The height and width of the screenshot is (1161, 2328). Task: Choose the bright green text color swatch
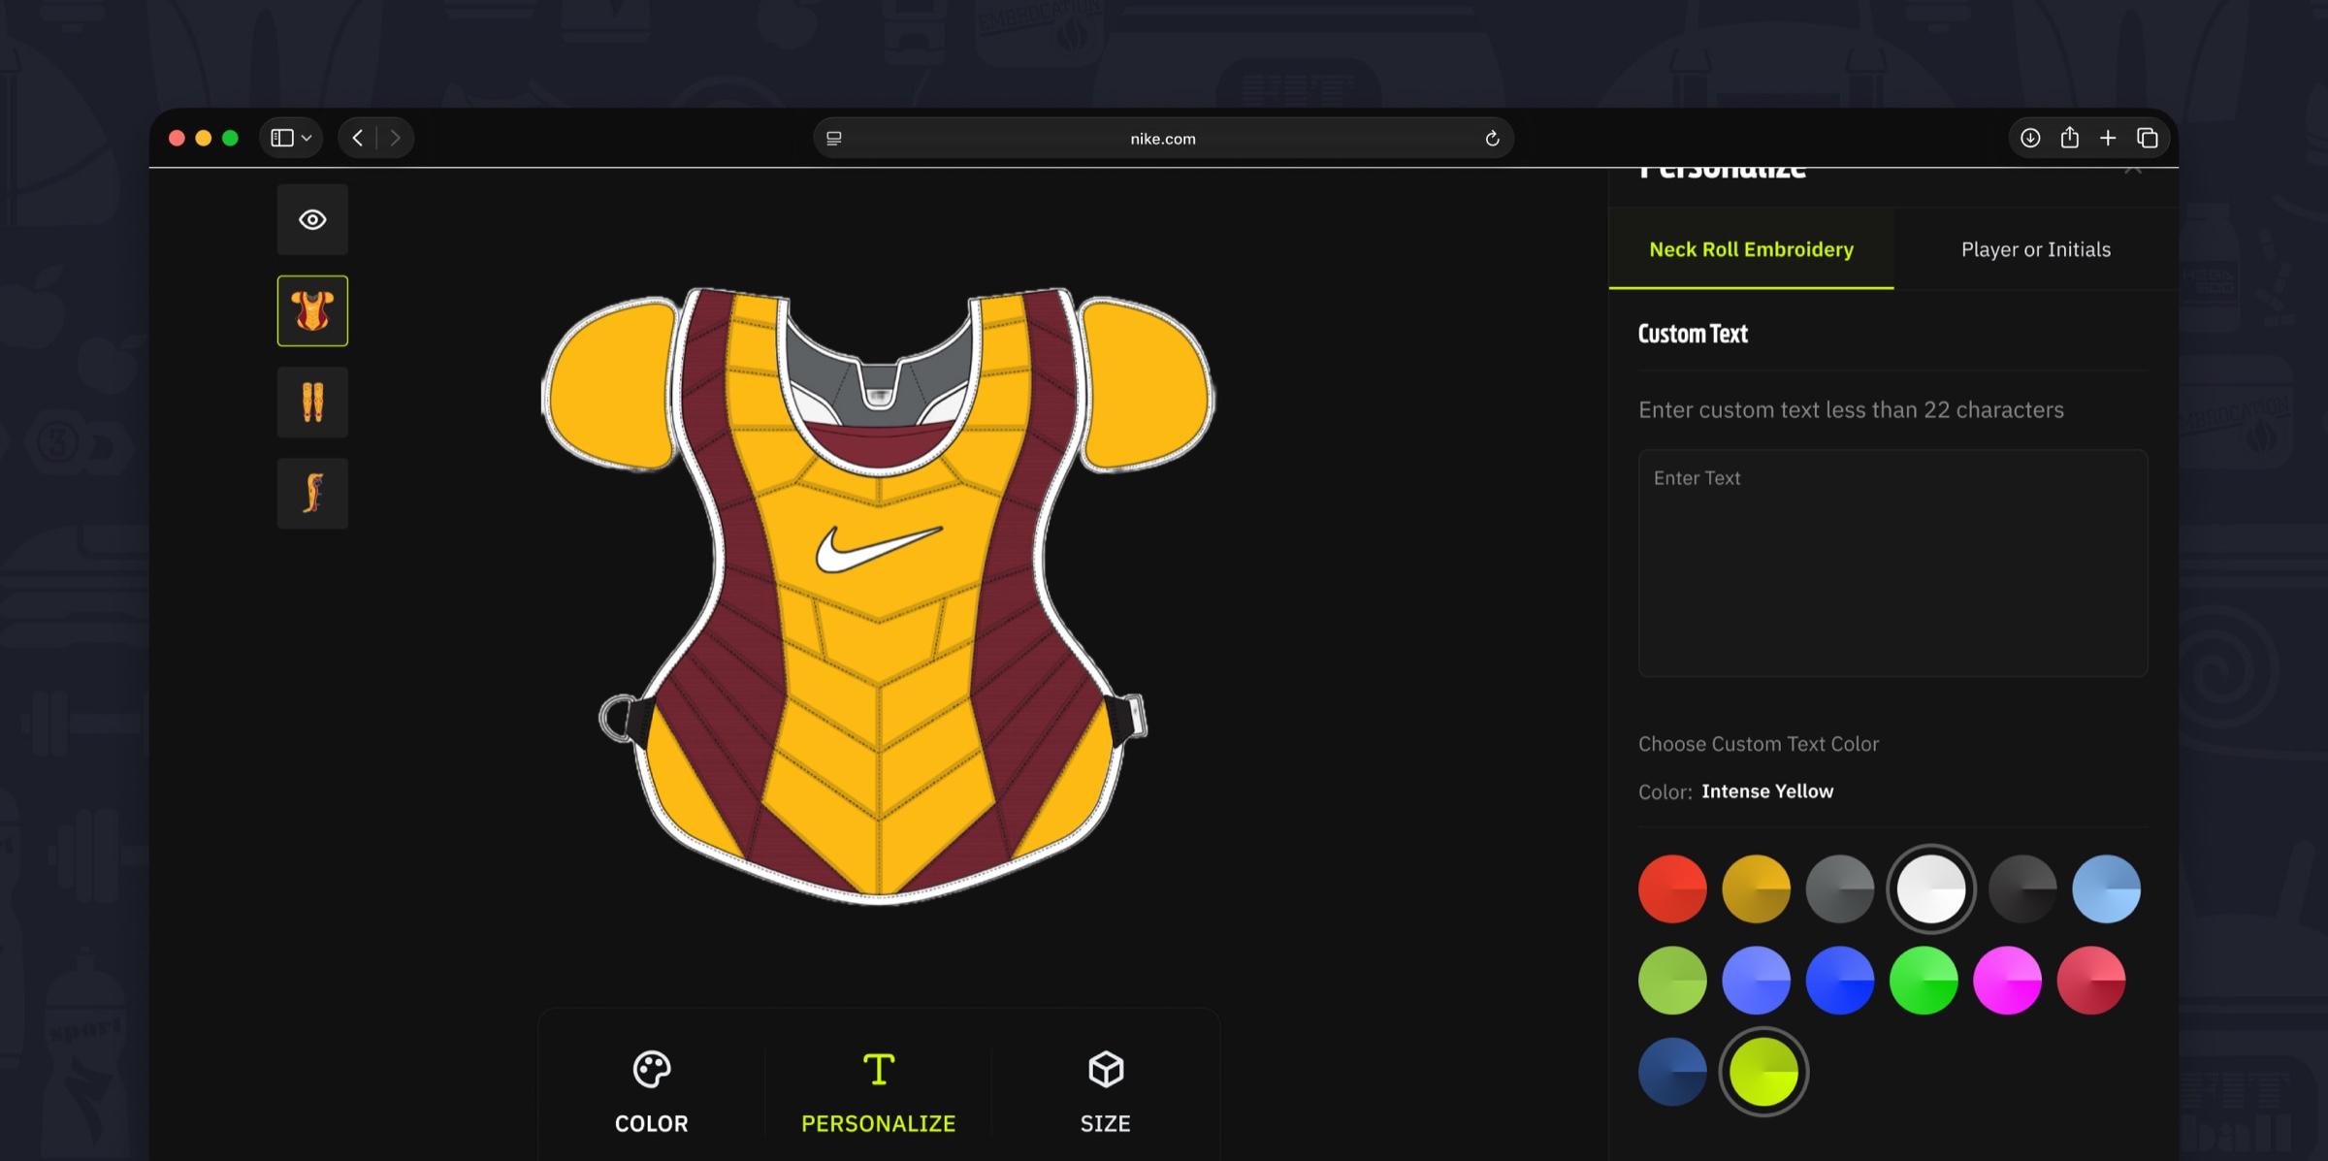point(1924,981)
